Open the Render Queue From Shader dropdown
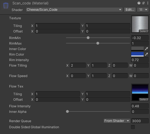Viewport: 150px width, 134px height. coord(117,121)
